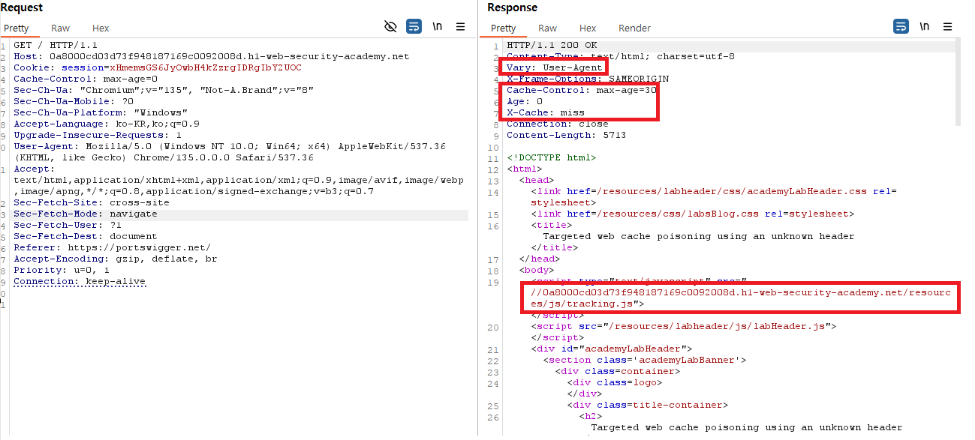Switch to the Request Hex tab
Viewport: 975px width, 440px height.
(x=101, y=28)
